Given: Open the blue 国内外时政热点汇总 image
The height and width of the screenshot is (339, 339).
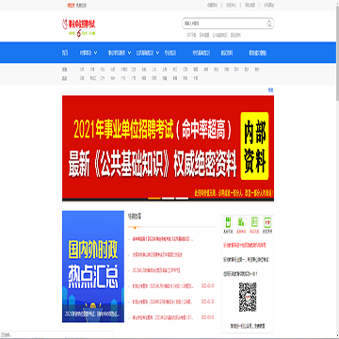Looking at the screenshot, I should [x=93, y=266].
